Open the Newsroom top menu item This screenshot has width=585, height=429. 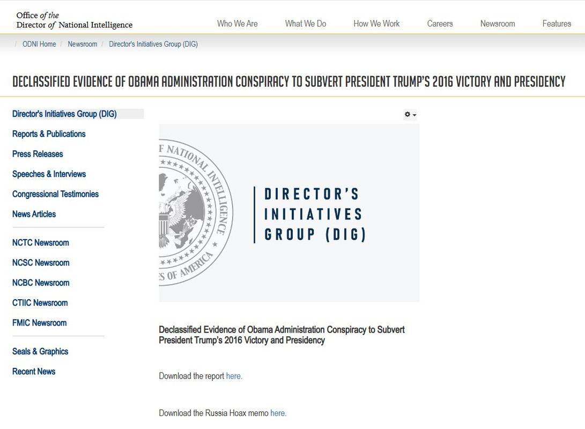point(498,24)
